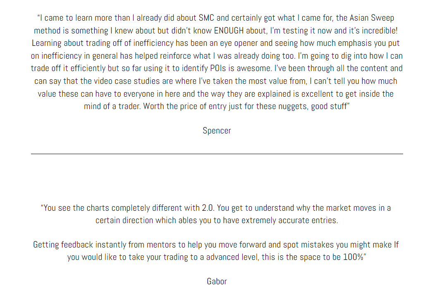Click the number 2.0 in Gabor's testimonial

pyautogui.click(x=208, y=208)
